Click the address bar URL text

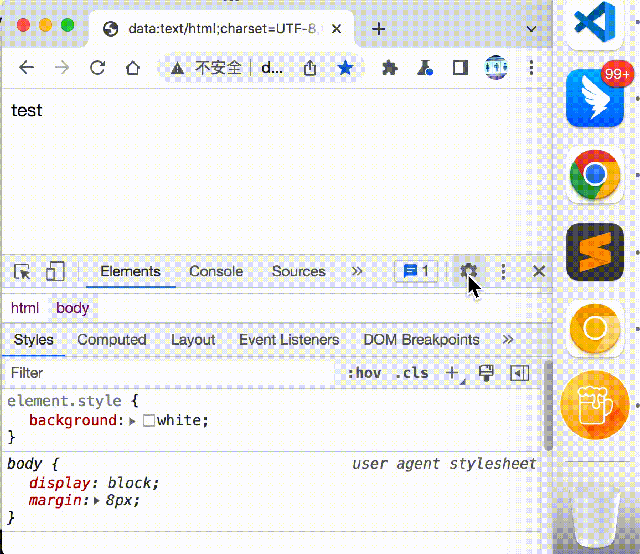(272, 68)
